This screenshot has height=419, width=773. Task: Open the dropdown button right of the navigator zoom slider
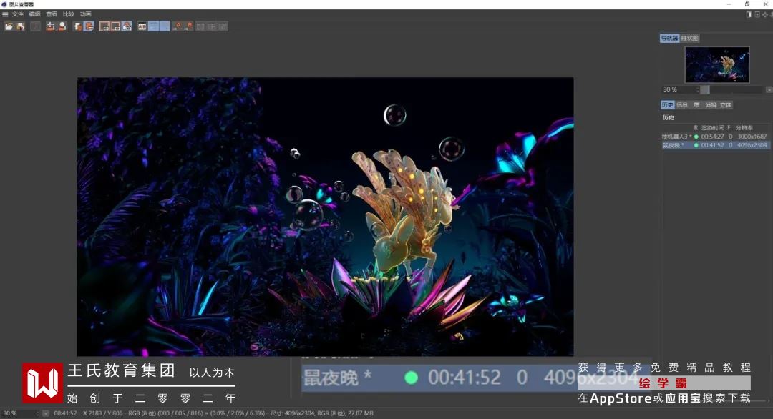pos(769,89)
